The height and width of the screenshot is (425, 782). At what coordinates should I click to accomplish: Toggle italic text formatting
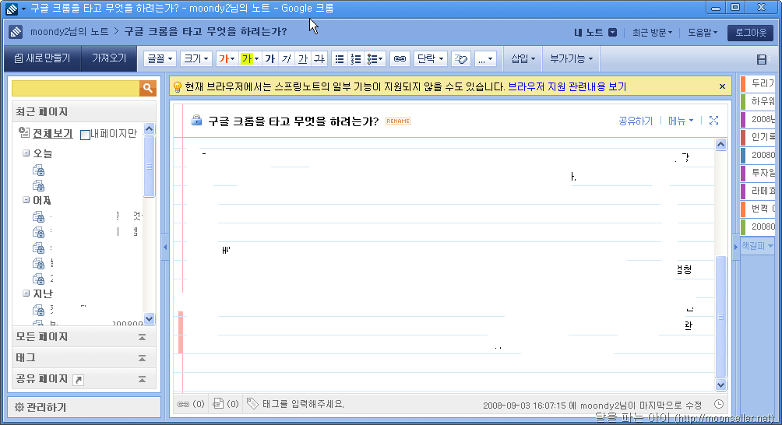tap(287, 59)
